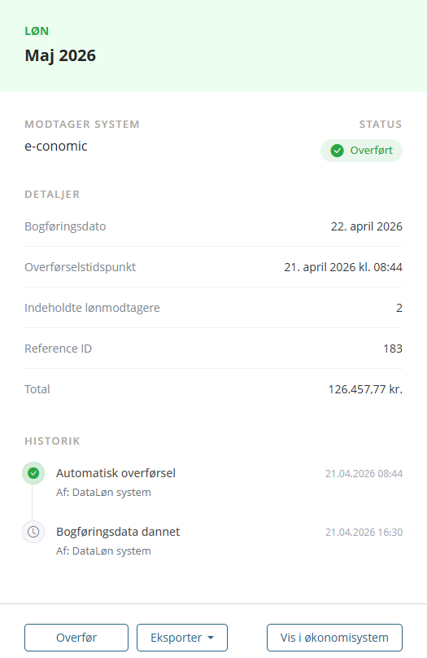
Task: Click the green check icon beside Automatisk overførsel
Action: 33,473
